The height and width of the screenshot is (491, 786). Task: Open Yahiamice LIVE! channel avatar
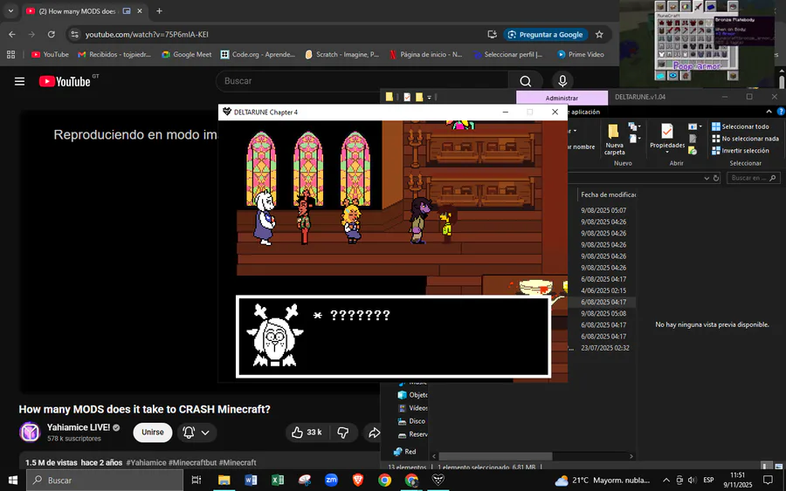coord(30,432)
